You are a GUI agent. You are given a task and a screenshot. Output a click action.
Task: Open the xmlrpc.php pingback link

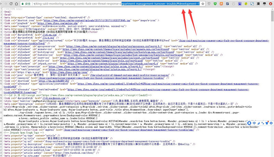click(x=58, y=23)
